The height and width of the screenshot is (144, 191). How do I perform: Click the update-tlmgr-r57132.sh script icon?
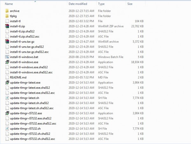7,128
